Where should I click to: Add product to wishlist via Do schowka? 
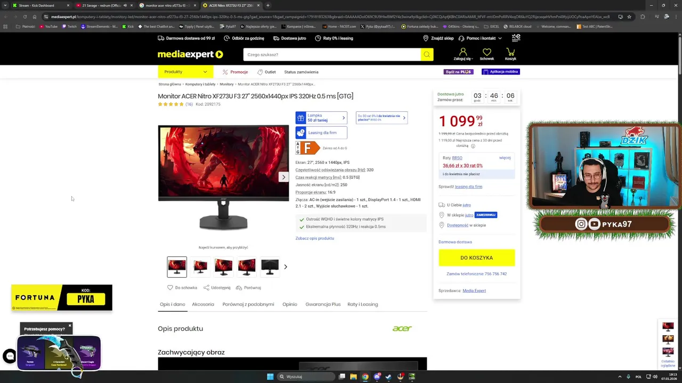tap(182, 288)
